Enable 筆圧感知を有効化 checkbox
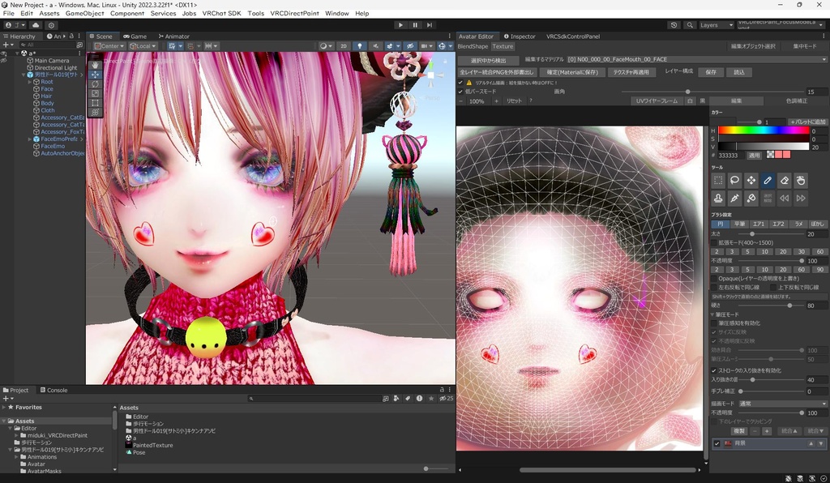830x483 pixels. coord(714,323)
